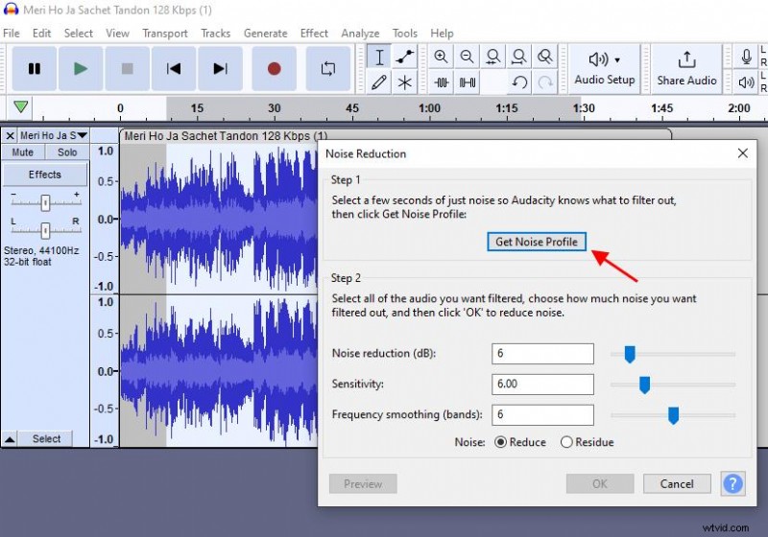Screen dimensions: 768x537
Task: Click the green timeline playhead triangle
Action: [20, 106]
